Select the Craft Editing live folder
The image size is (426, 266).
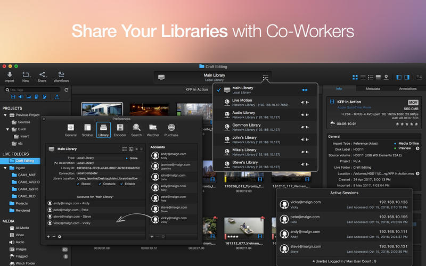[20, 161]
